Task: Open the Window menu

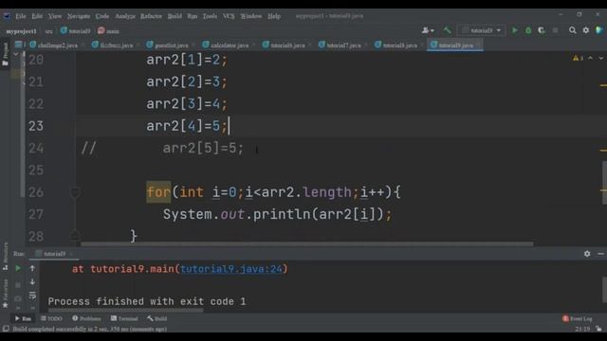Action: (250, 16)
